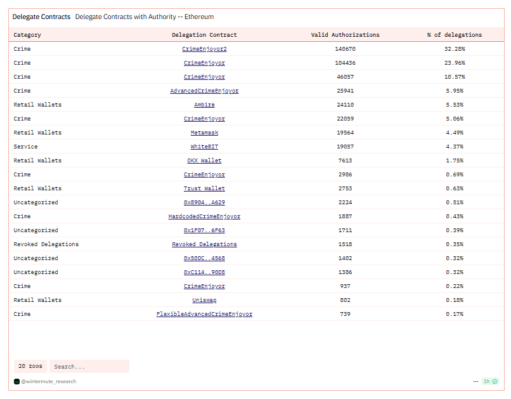The width and height of the screenshot is (511, 399).
Task: Sort by the % of delegations column header
Action: tap(455, 35)
